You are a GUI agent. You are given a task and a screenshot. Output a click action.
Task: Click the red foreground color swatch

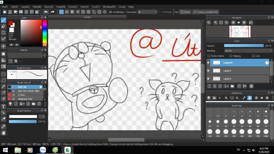click(x=11, y=23)
